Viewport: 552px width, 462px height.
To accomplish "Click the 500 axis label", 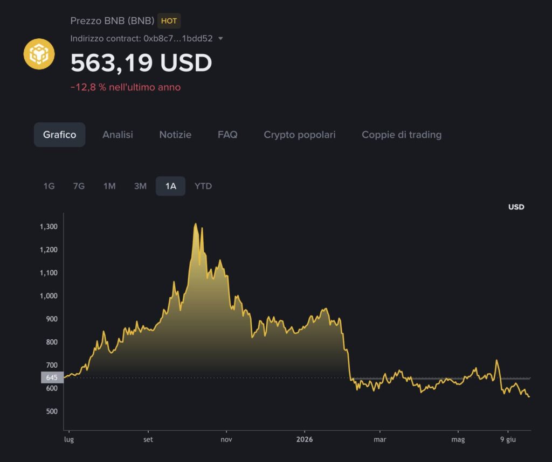I will pos(52,411).
